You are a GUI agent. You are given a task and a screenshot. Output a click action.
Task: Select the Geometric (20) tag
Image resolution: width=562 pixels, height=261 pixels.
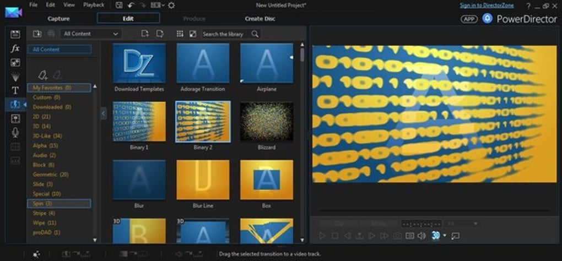coord(51,175)
